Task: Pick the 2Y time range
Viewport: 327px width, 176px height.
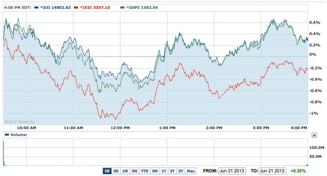Action: click(172, 171)
